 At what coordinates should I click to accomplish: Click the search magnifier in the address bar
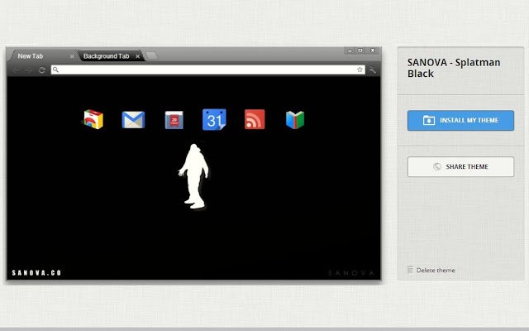click(55, 70)
